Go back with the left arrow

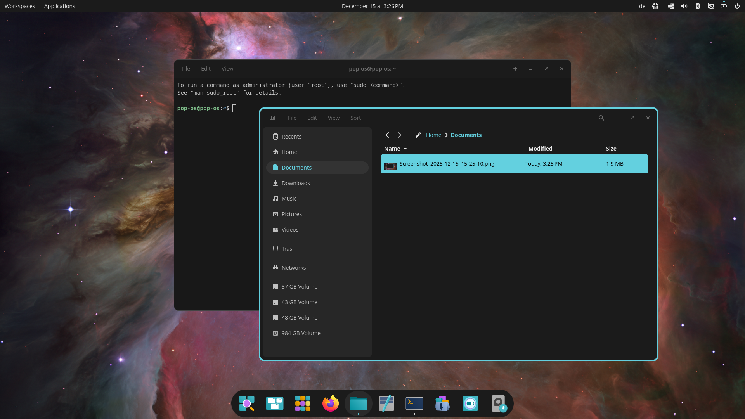(x=387, y=135)
